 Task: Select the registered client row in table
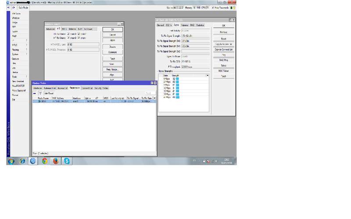(x=94, y=102)
